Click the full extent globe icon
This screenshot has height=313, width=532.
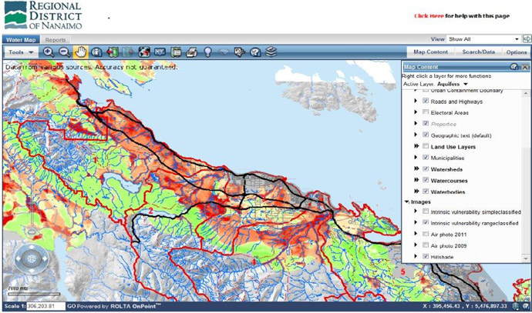(143, 52)
